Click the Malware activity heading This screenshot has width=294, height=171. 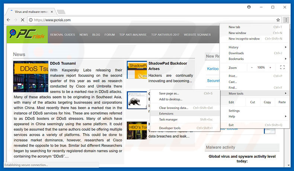[x=220, y=147]
